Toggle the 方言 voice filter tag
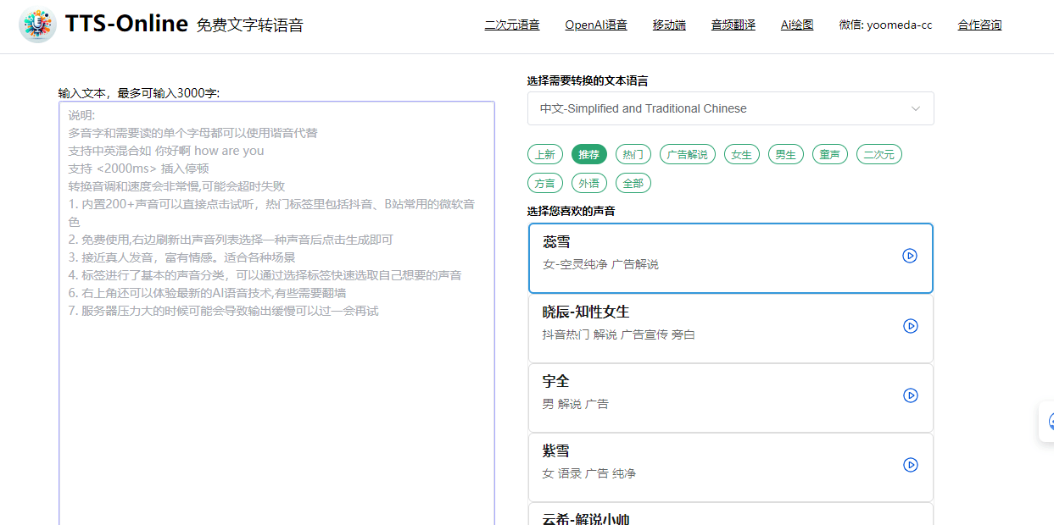Image resolution: width=1054 pixels, height=525 pixels. click(544, 183)
